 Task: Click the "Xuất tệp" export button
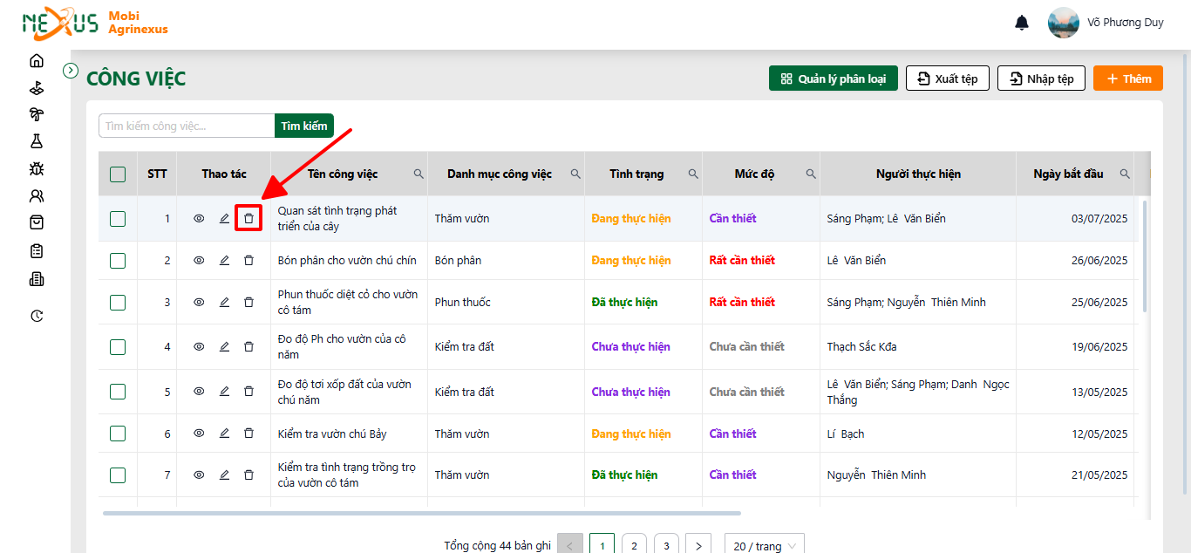(x=948, y=79)
